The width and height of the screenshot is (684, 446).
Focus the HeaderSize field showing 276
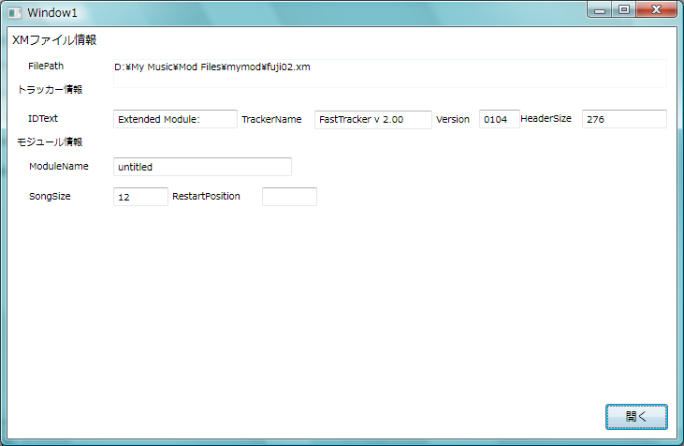(623, 119)
